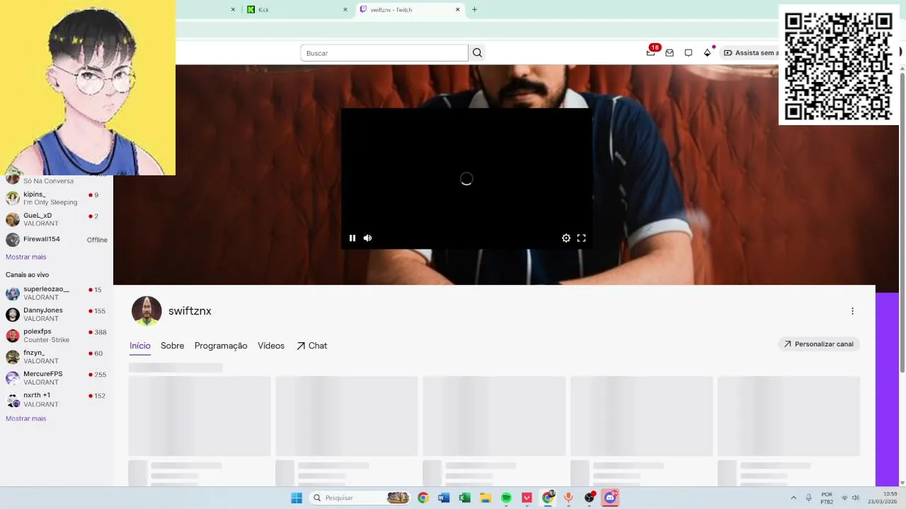Open File Explorer from taskbar
Image resolution: width=906 pixels, height=509 pixels.
point(486,498)
